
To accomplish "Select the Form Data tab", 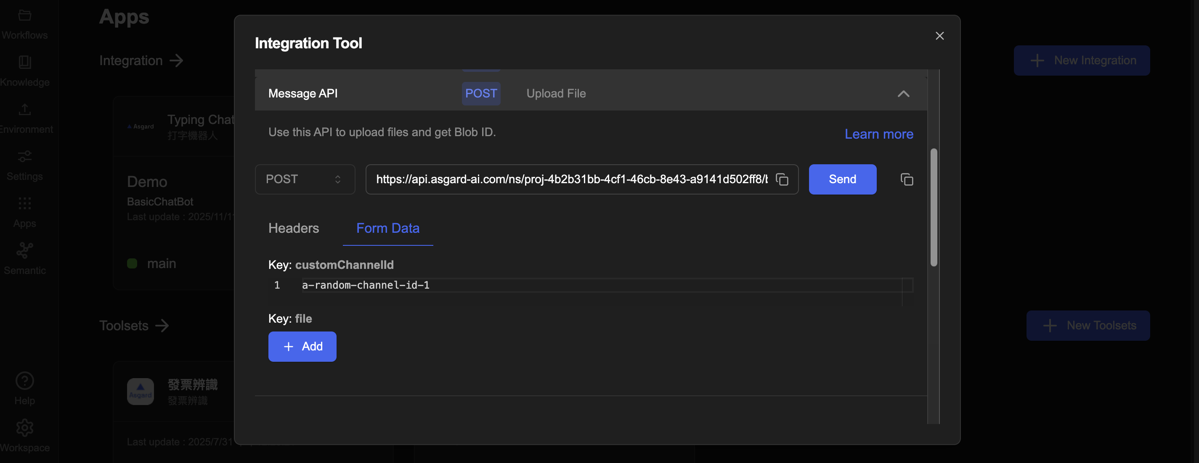I will 387,228.
